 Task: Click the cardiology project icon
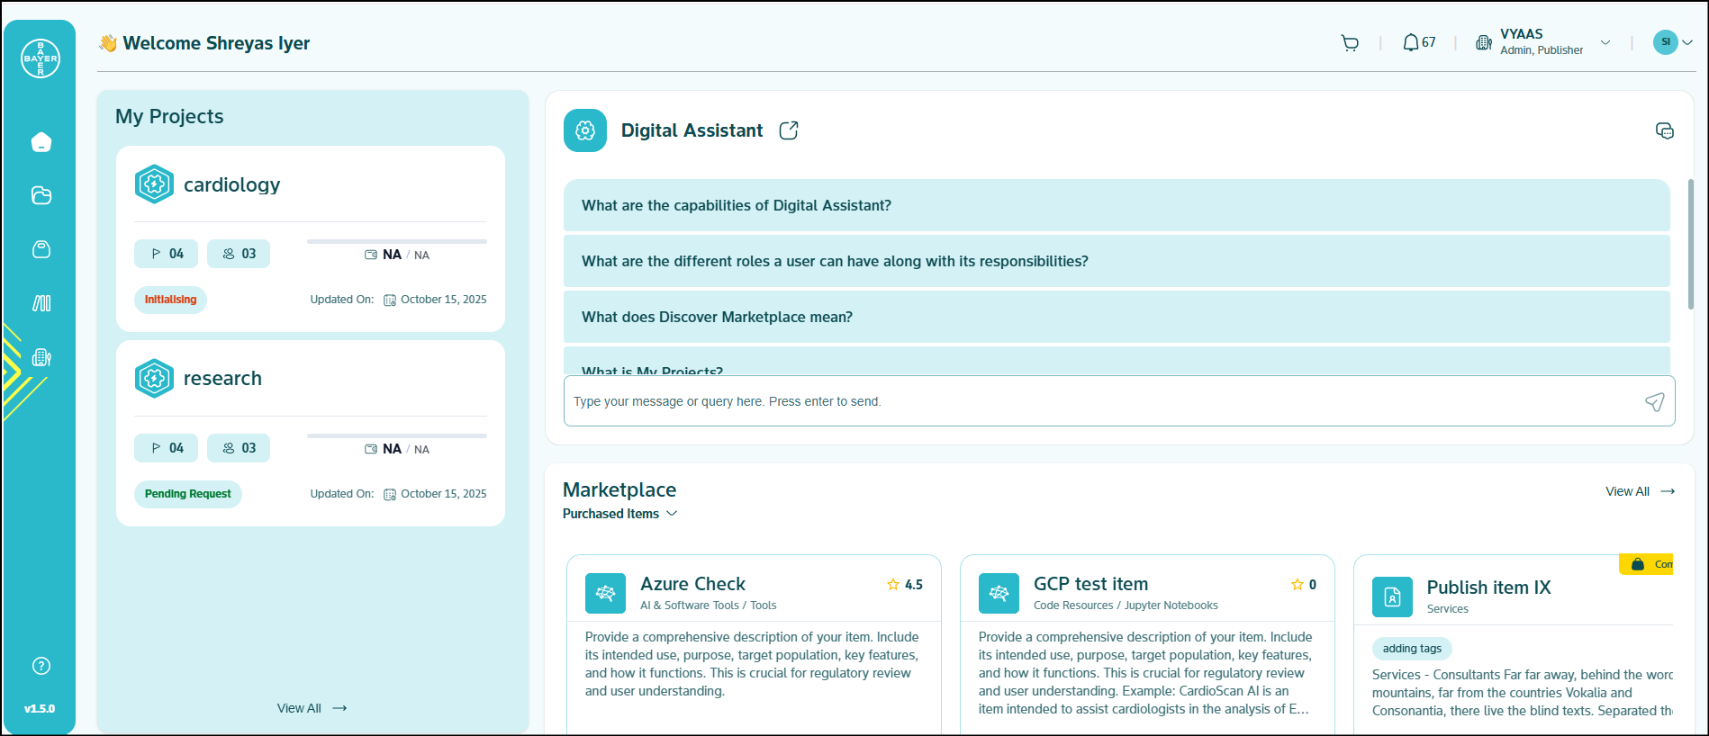click(x=154, y=184)
